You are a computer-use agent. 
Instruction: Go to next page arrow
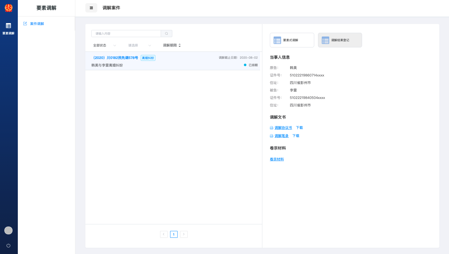tap(184, 234)
